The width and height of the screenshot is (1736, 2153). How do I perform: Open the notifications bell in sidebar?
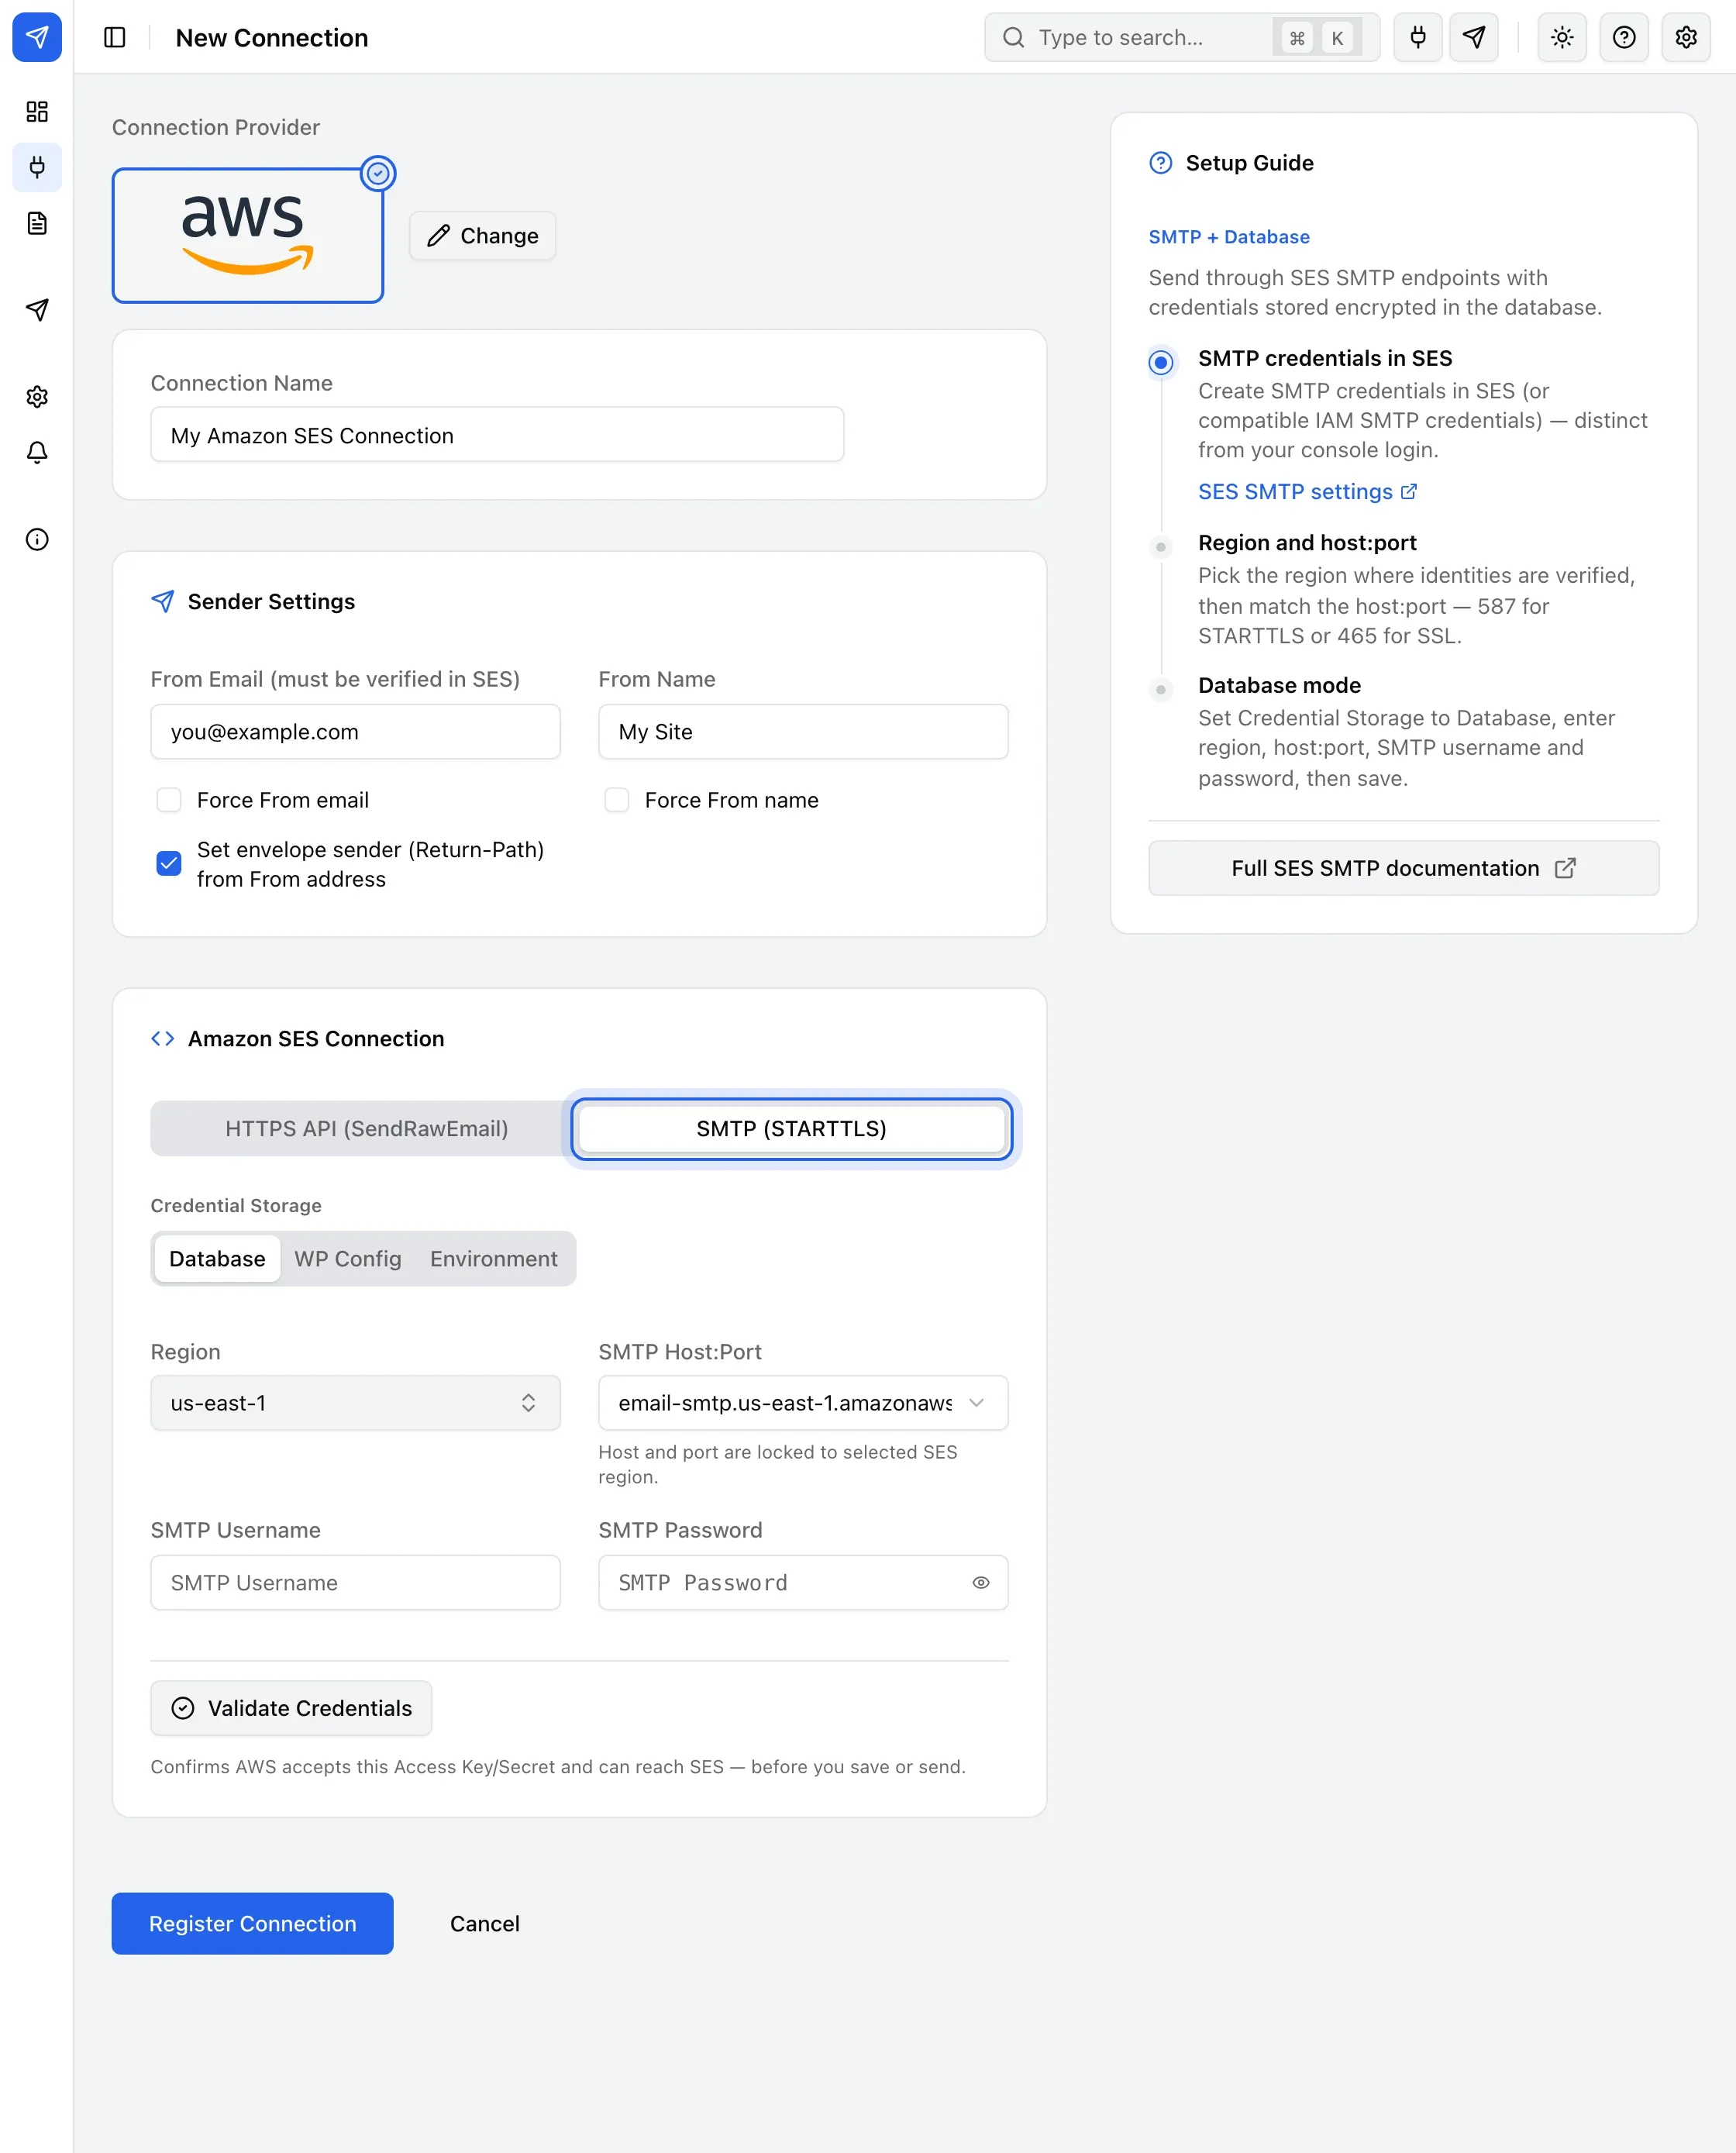coord(37,453)
